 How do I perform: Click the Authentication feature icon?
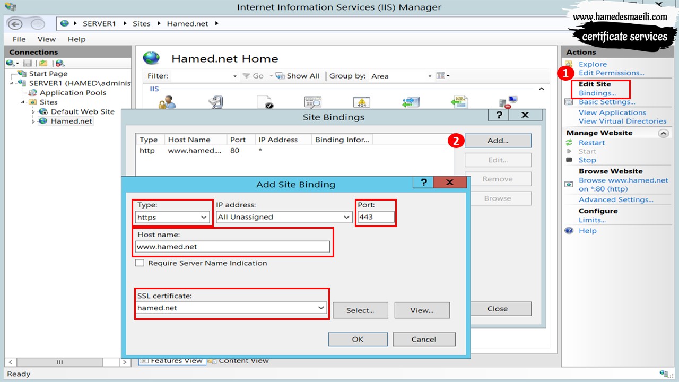(x=167, y=102)
